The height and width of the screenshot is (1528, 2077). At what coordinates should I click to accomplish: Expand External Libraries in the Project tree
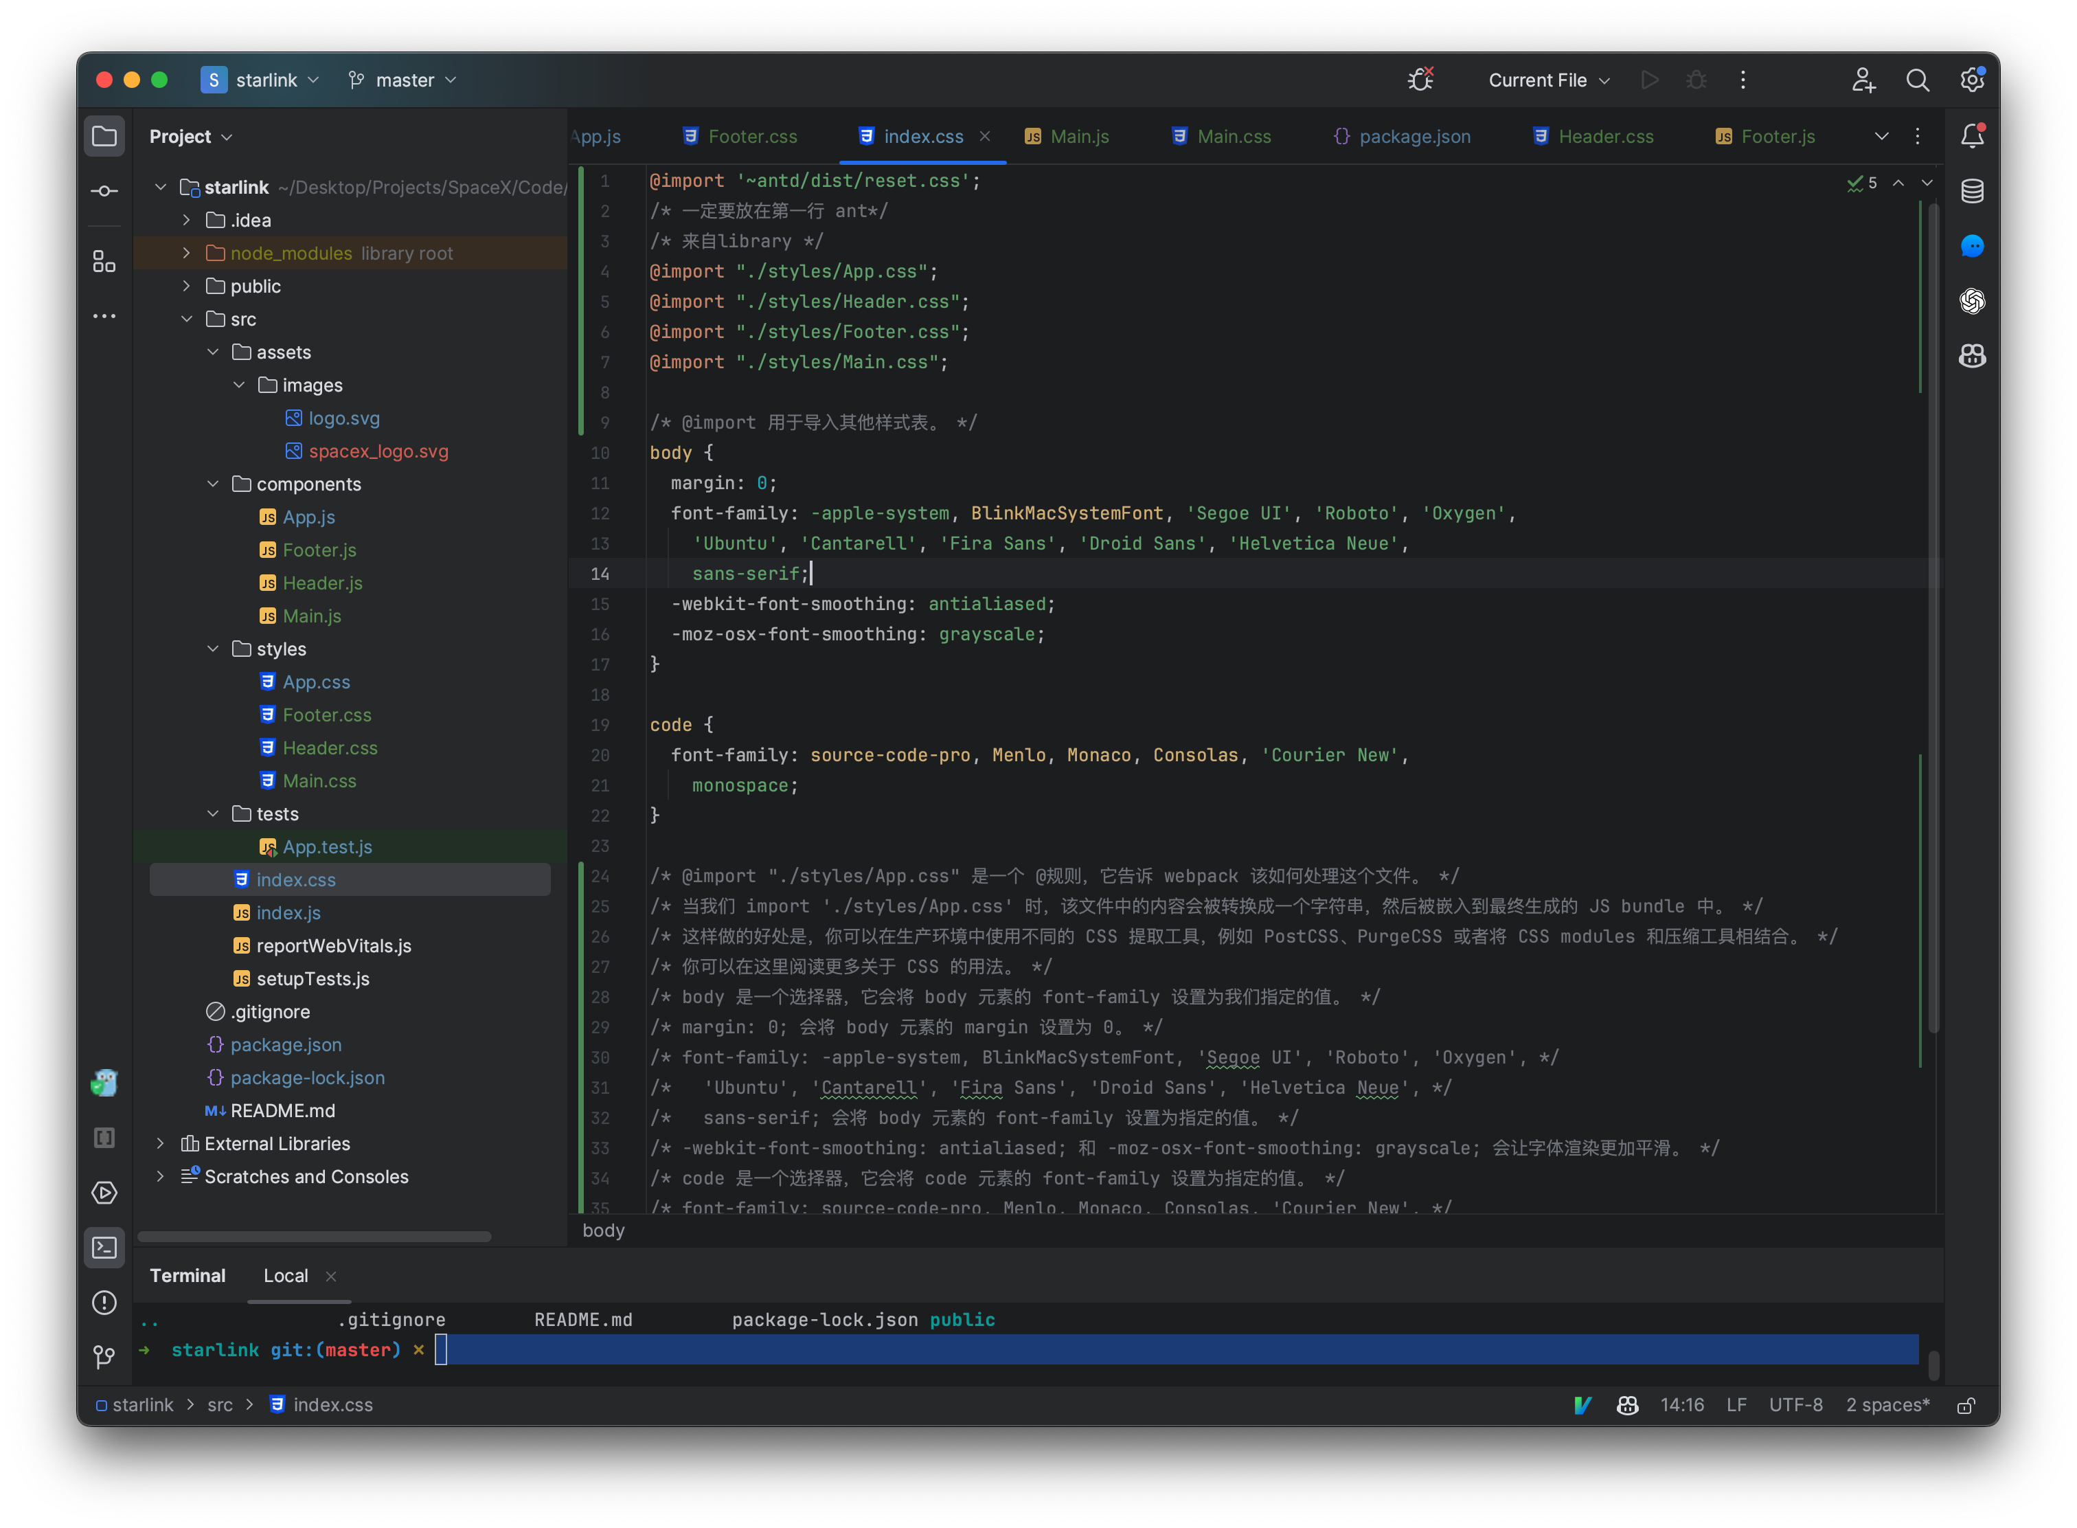click(x=160, y=1143)
